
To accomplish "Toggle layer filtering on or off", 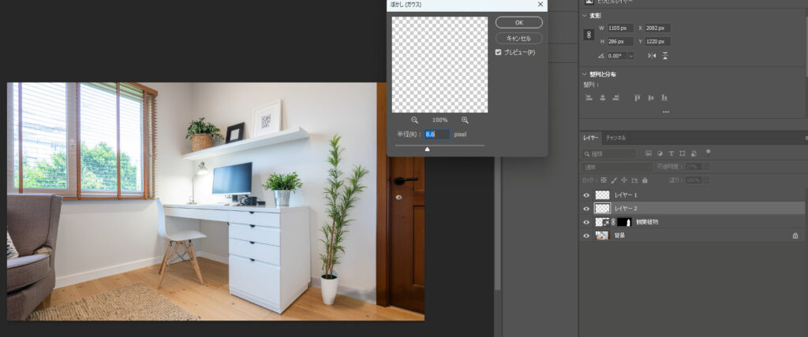I will tap(708, 151).
